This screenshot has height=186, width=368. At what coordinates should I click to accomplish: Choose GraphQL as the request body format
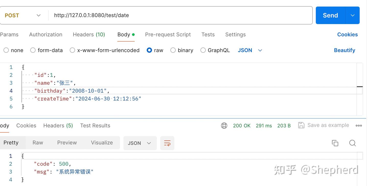coord(203,50)
